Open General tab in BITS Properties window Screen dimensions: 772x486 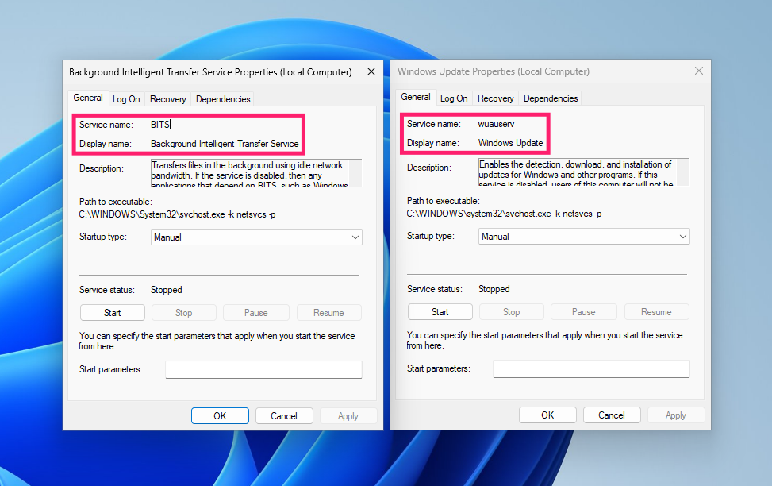[88, 98]
